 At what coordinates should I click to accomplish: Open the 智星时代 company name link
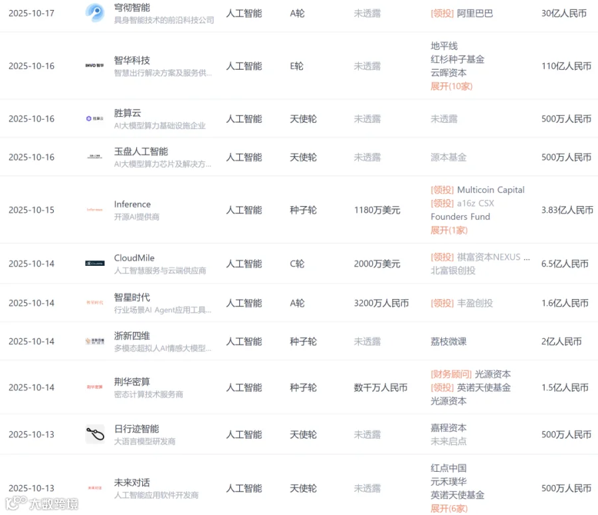[x=132, y=297]
